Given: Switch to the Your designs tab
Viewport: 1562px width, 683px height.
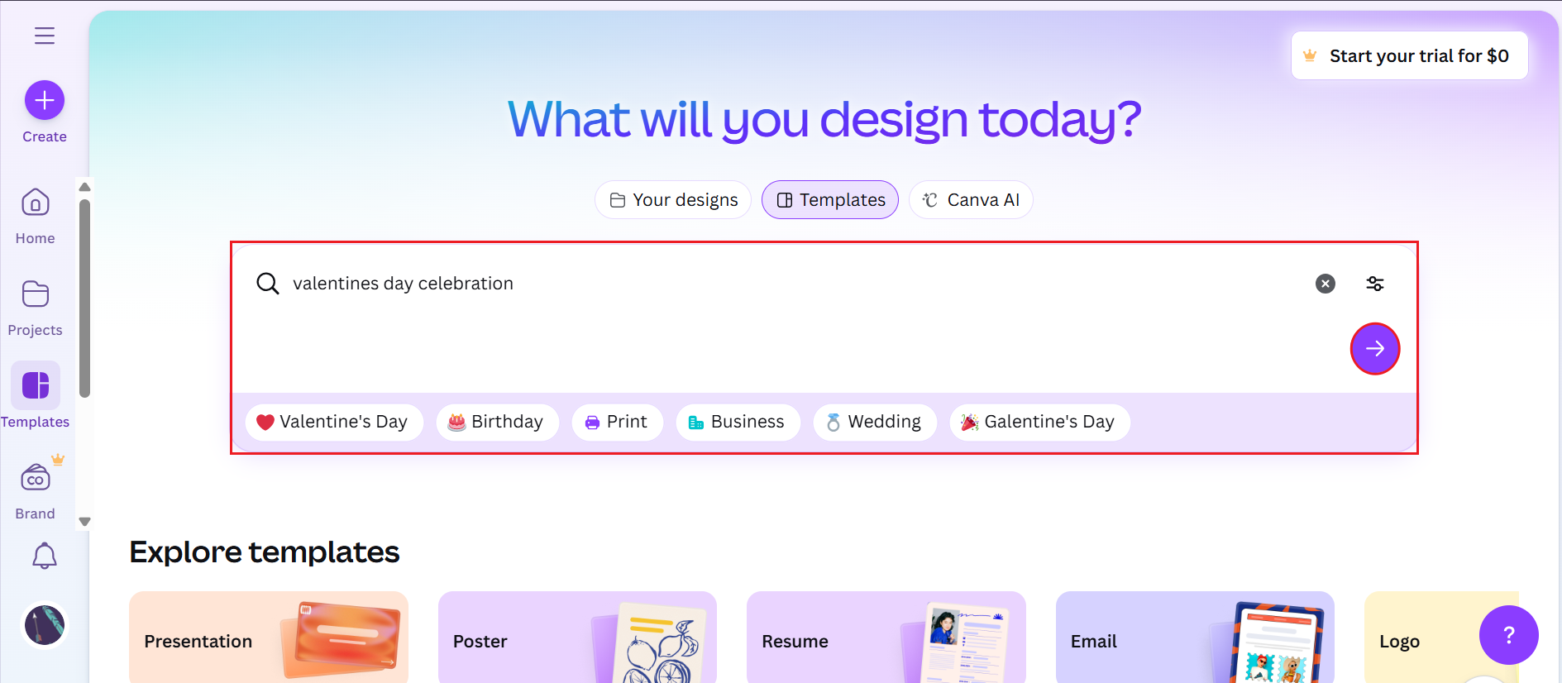Looking at the screenshot, I should point(672,199).
